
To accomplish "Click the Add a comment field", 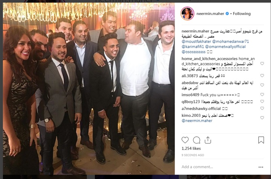I will [219, 167].
